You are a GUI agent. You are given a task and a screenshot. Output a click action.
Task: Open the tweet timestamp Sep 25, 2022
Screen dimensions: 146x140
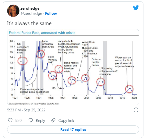pos(26,110)
